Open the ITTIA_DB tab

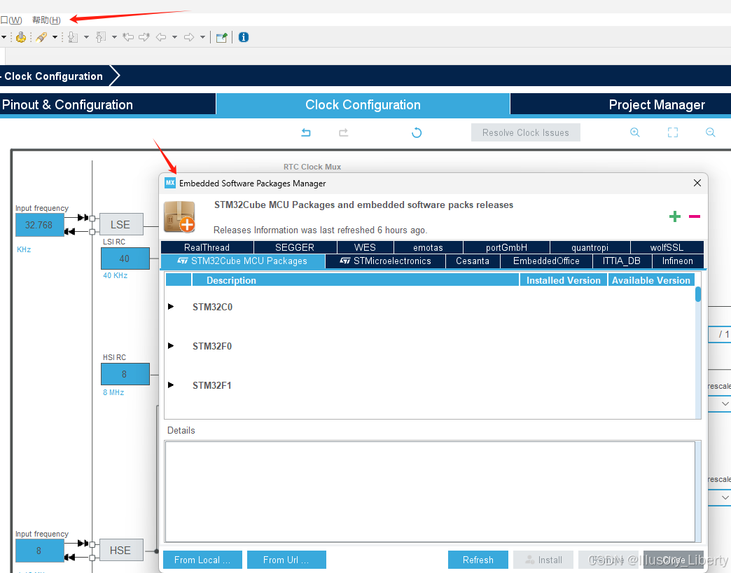[x=622, y=261]
